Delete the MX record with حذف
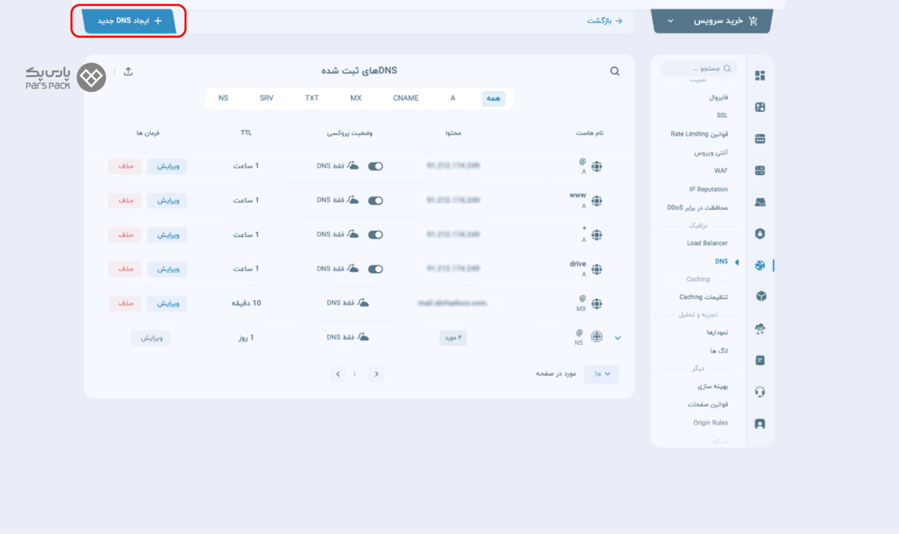The height and width of the screenshot is (534, 899). point(125,303)
